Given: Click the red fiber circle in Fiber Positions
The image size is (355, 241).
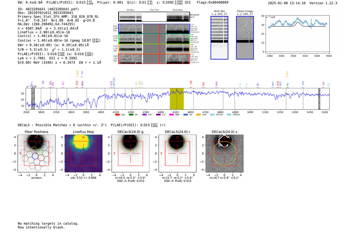Looking at the screenshot, I should 41,158.
